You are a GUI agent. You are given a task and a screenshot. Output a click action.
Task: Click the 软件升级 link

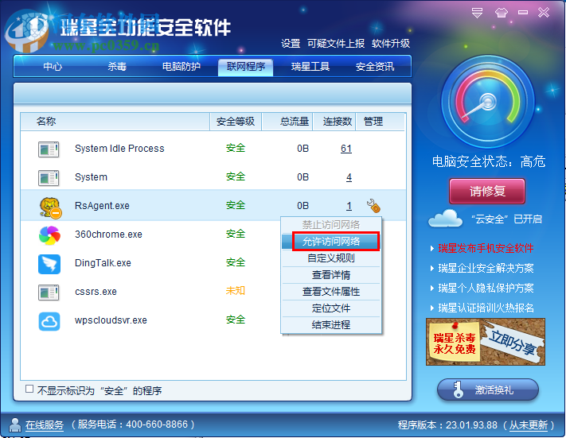[391, 44]
